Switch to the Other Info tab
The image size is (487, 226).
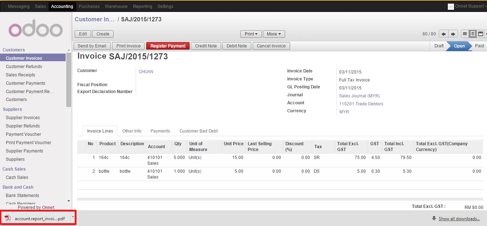(x=132, y=131)
